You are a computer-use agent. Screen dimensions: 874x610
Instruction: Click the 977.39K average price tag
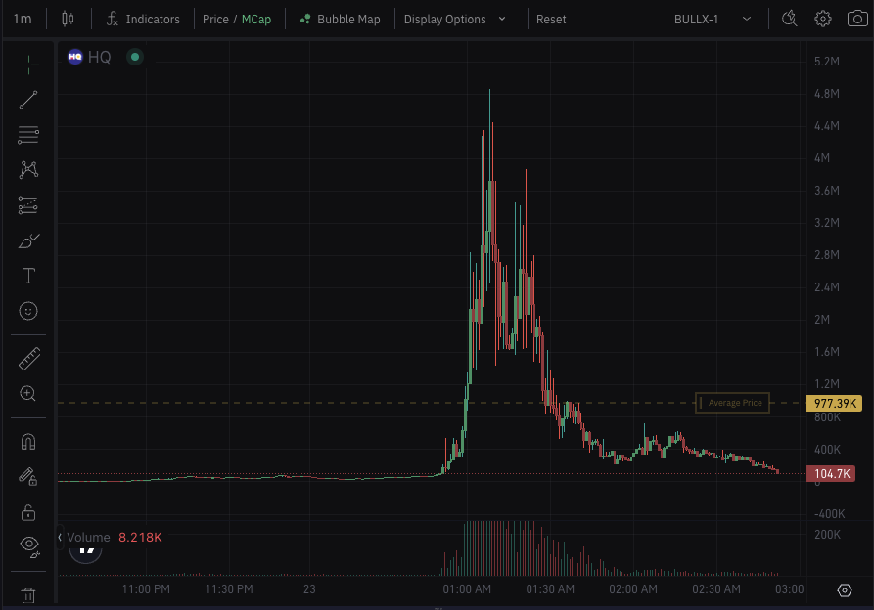[835, 403]
